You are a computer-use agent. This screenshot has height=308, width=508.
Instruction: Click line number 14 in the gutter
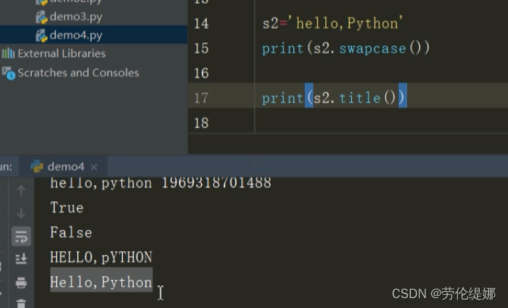point(201,24)
